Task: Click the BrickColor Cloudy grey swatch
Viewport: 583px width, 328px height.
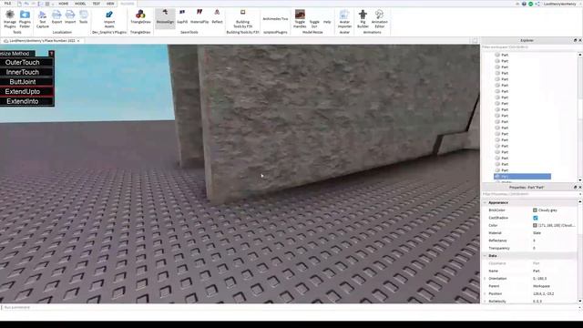Action: click(535, 210)
